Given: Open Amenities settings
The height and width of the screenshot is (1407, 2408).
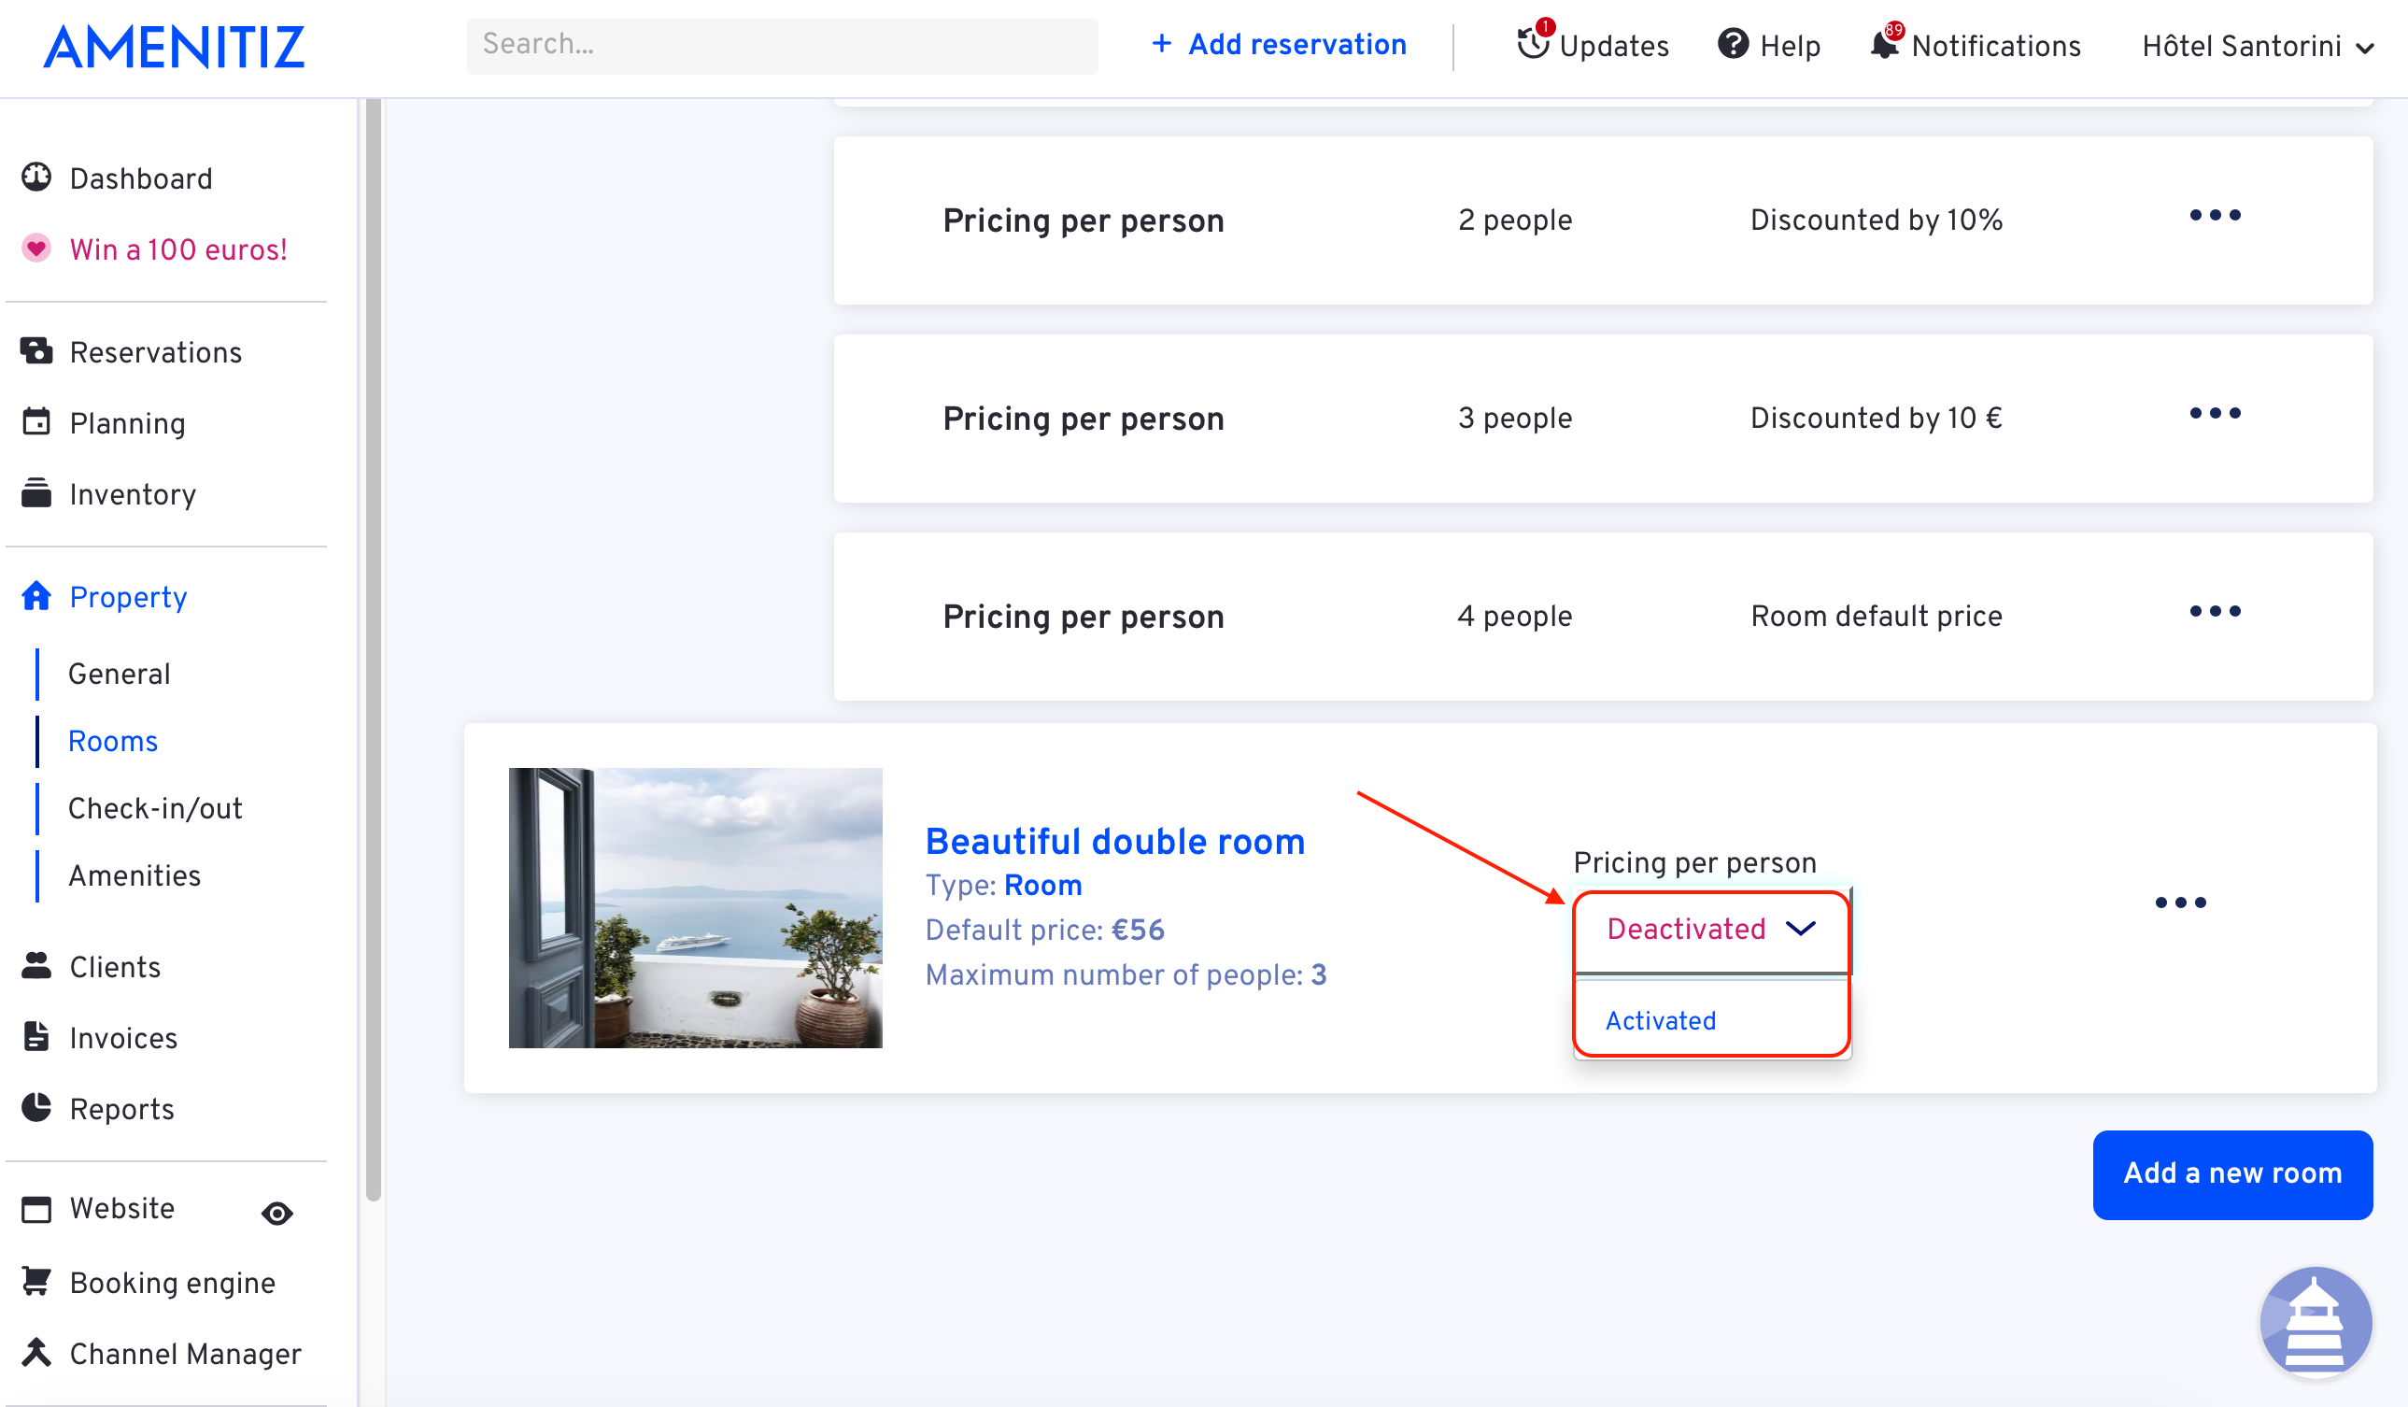Looking at the screenshot, I should pos(135,875).
